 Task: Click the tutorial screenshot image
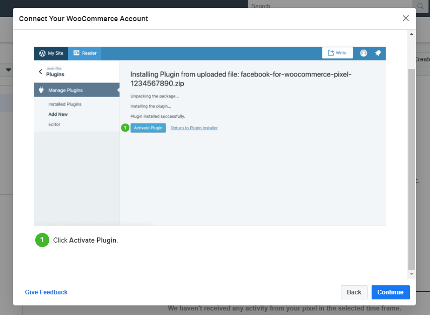coord(210,136)
